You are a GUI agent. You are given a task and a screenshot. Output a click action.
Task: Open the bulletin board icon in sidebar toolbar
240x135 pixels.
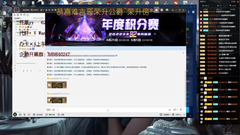[x=24, y=15]
